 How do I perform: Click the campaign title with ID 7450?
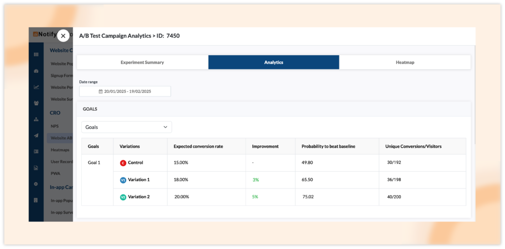[x=130, y=36]
